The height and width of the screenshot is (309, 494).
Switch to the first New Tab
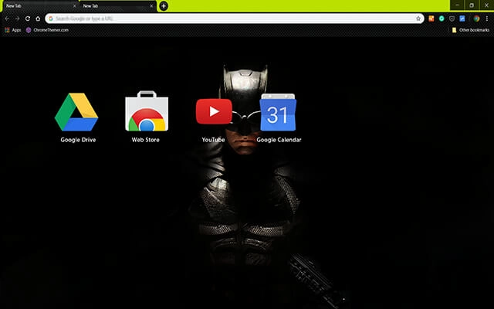[x=39, y=6]
